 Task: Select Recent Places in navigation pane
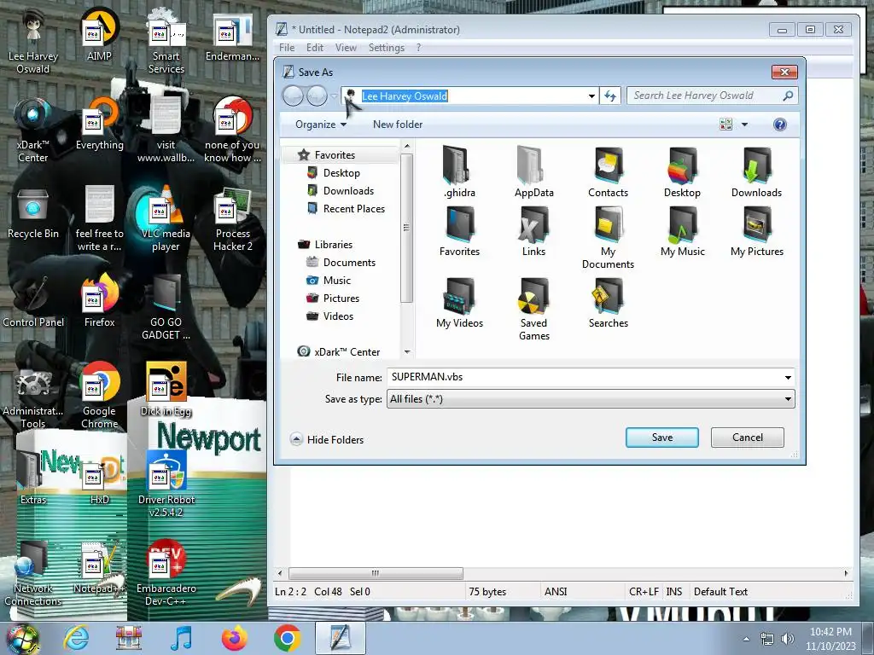(x=354, y=208)
